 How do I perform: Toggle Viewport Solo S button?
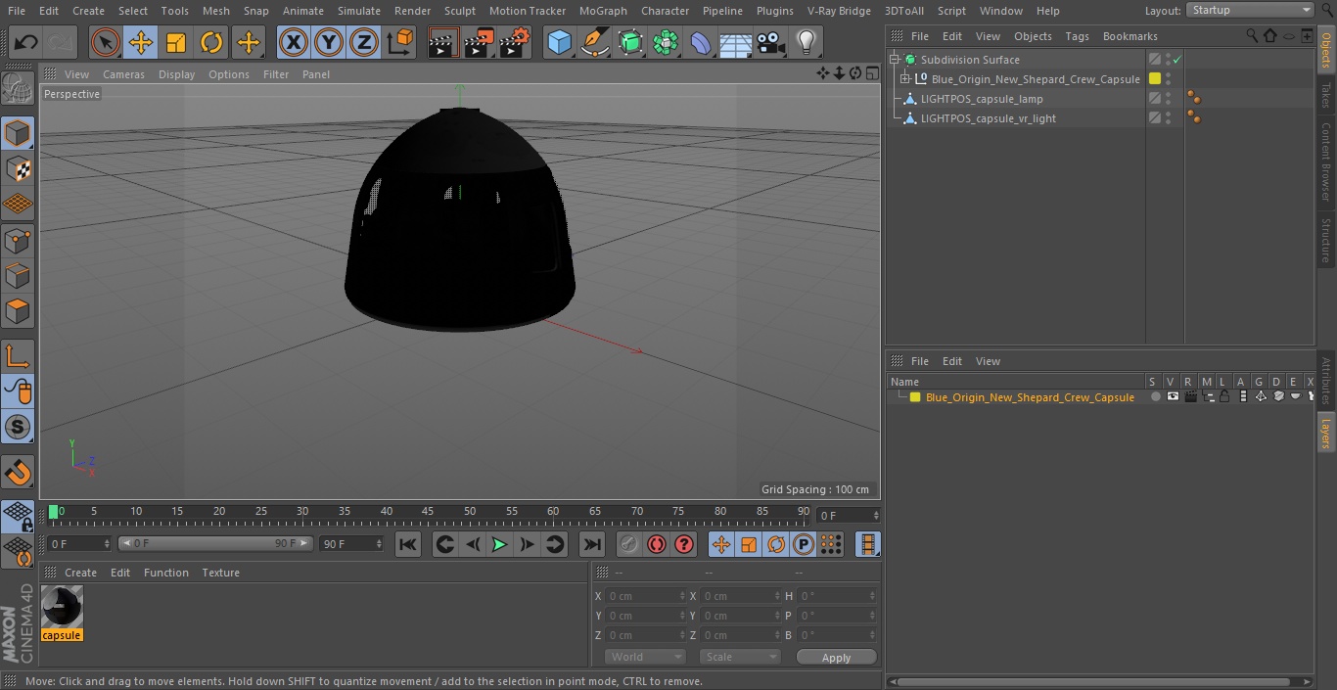[18, 427]
